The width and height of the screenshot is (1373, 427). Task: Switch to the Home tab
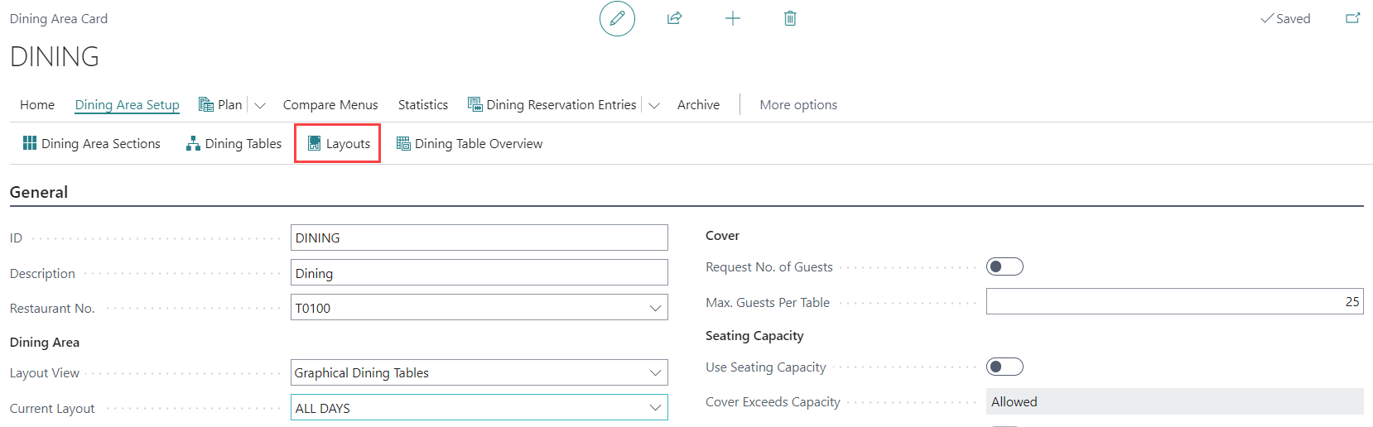(37, 105)
